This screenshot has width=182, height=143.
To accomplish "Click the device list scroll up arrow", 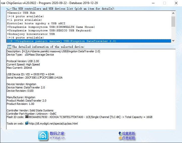I will point(173,13).
